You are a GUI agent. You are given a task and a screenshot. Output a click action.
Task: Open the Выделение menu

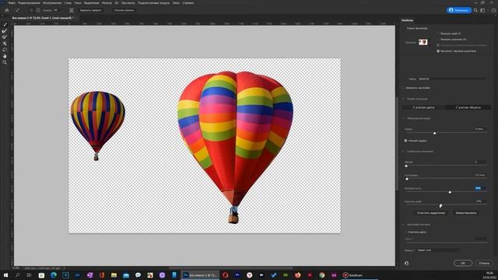[x=92, y=3]
